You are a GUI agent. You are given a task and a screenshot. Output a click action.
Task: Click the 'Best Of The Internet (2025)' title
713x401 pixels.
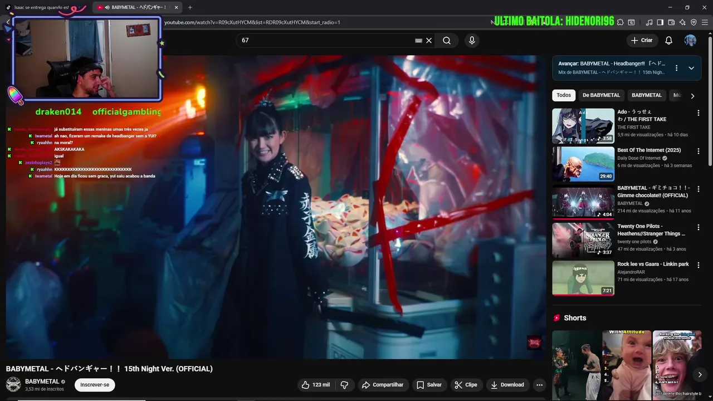(x=649, y=150)
